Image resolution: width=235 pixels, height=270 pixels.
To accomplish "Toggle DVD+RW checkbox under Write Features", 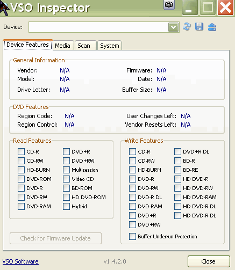I will tap(132, 224).
